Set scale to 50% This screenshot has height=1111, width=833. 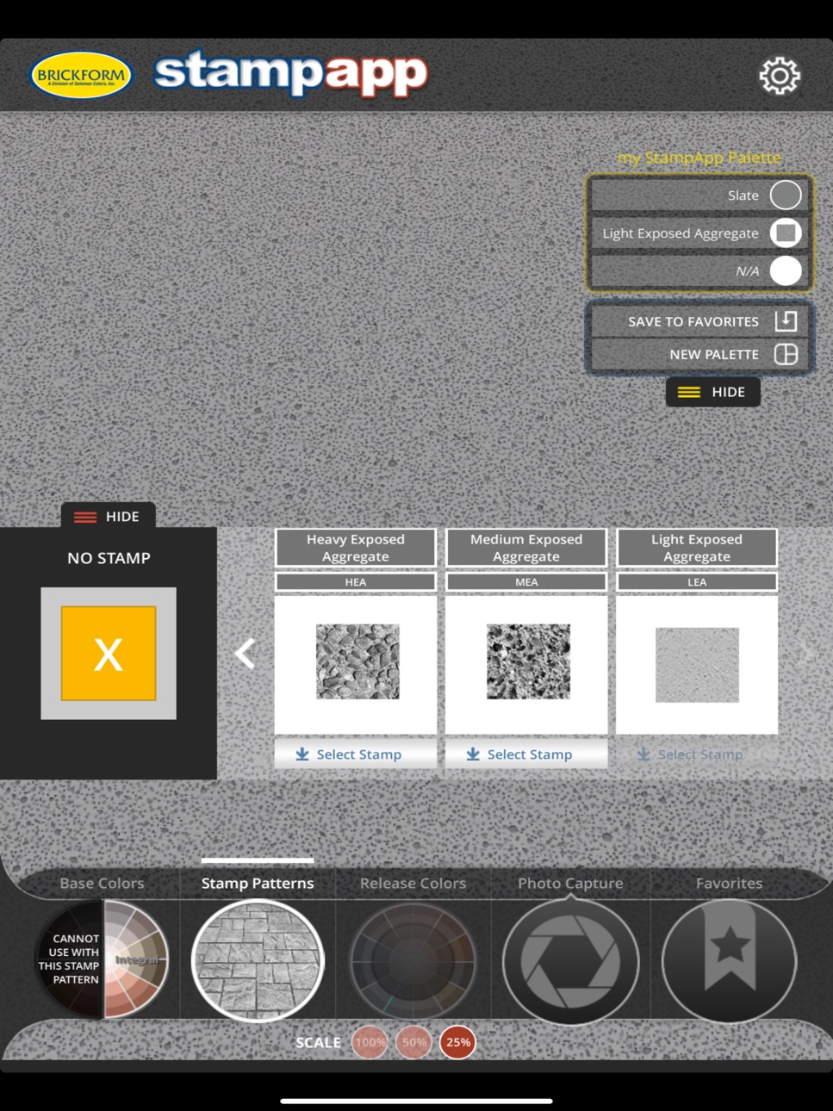click(x=414, y=1042)
